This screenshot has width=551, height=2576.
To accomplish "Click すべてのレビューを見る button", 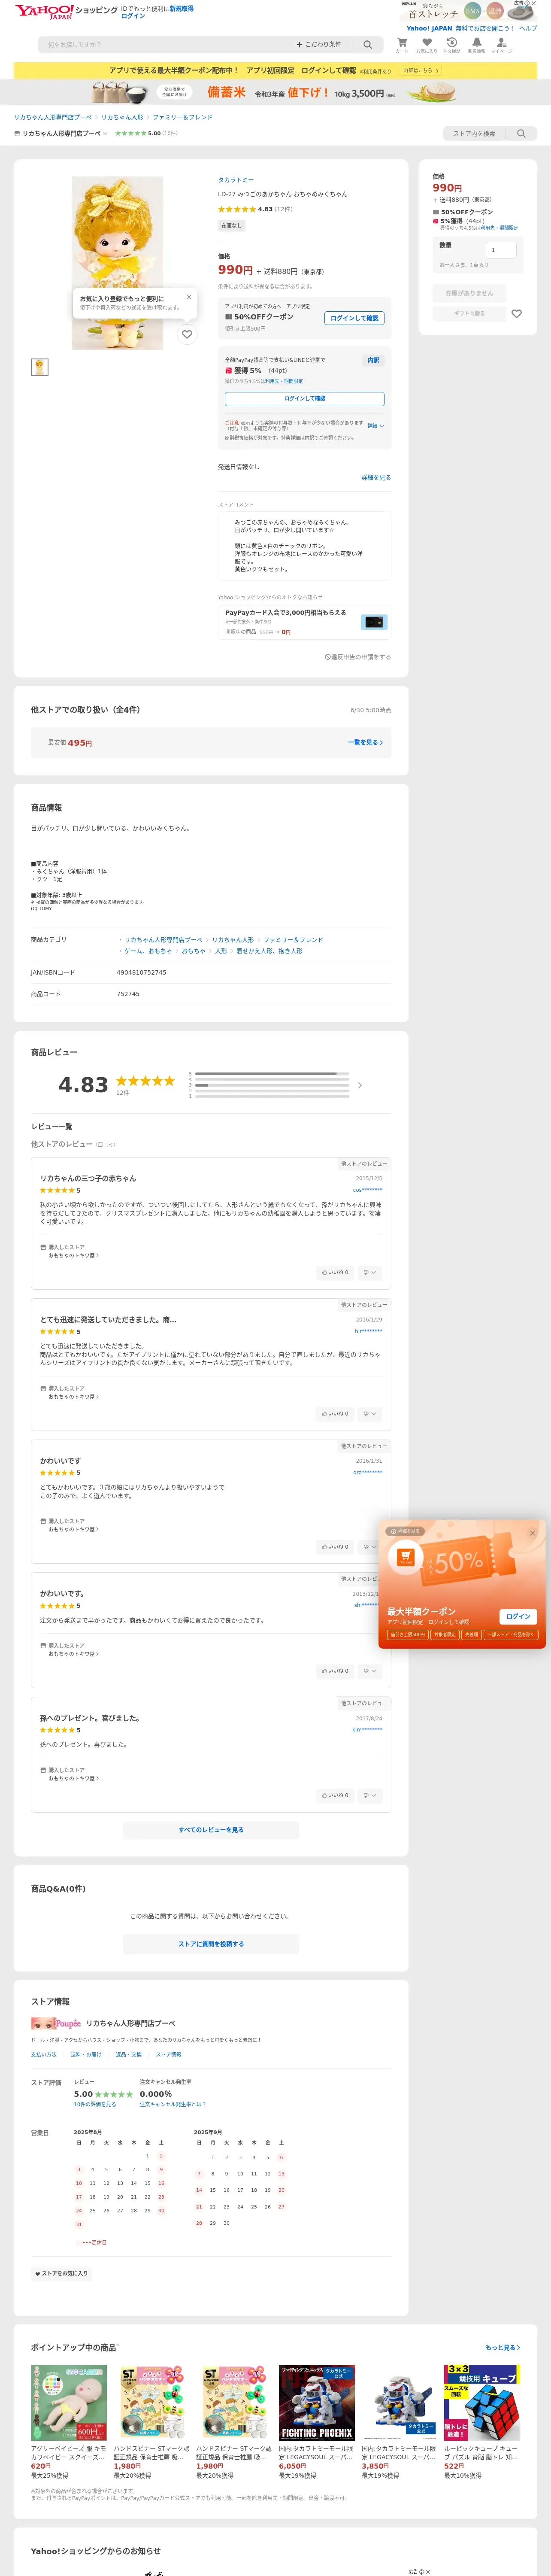I will point(211,1829).
